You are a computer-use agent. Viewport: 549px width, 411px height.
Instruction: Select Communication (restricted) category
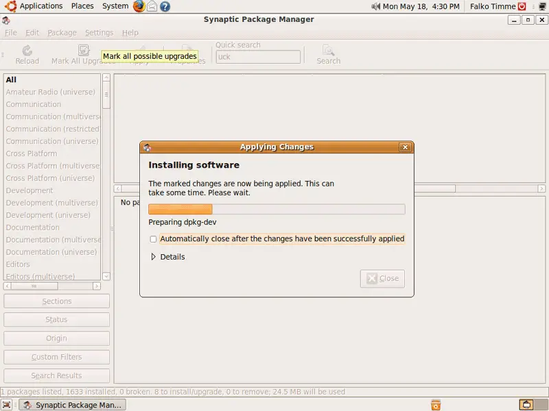click(52, 129)
